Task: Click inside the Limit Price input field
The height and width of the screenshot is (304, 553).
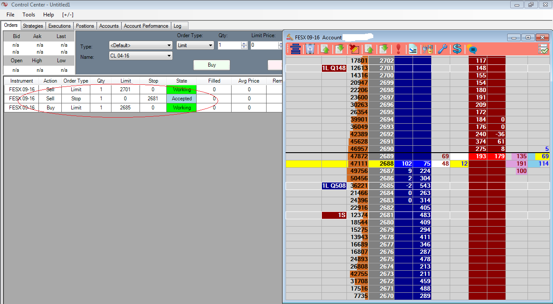Action: pos(264,45)
